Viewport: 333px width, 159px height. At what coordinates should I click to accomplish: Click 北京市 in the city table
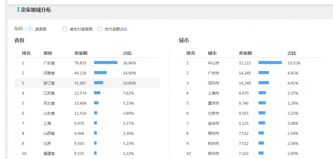click(x=214, y=113)
